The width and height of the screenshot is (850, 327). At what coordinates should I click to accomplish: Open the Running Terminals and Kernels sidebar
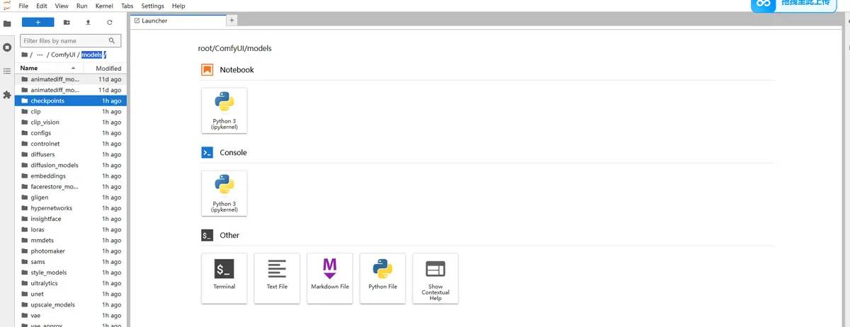(7, 47)
